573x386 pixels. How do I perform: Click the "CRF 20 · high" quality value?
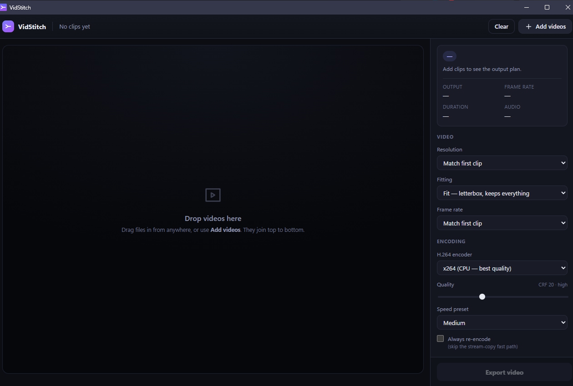553,285
